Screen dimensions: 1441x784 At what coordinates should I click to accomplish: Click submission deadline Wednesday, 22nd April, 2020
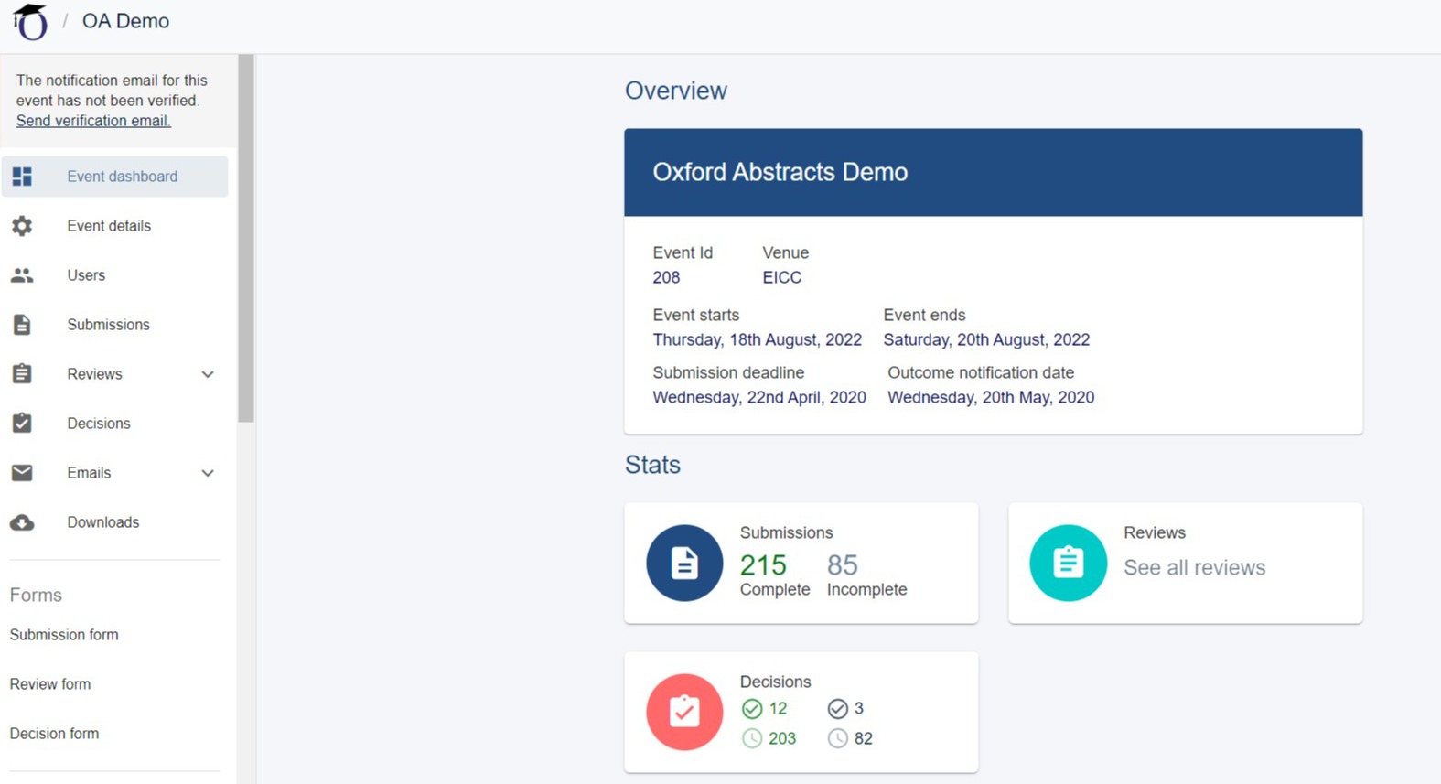(759, 397)
